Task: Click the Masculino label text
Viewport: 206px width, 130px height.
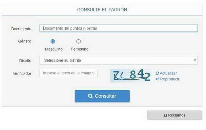Action: (x=54, y=49)
